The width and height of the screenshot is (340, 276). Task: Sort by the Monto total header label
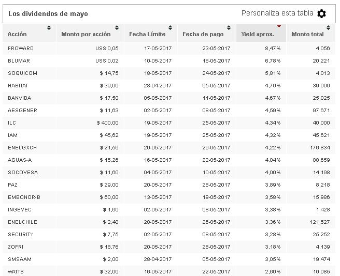coord(307,34)
